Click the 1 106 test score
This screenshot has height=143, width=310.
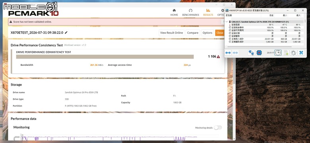tap(212, 57)
